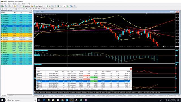
Task: Close the Market Watch panel
Action: [32, 11]
